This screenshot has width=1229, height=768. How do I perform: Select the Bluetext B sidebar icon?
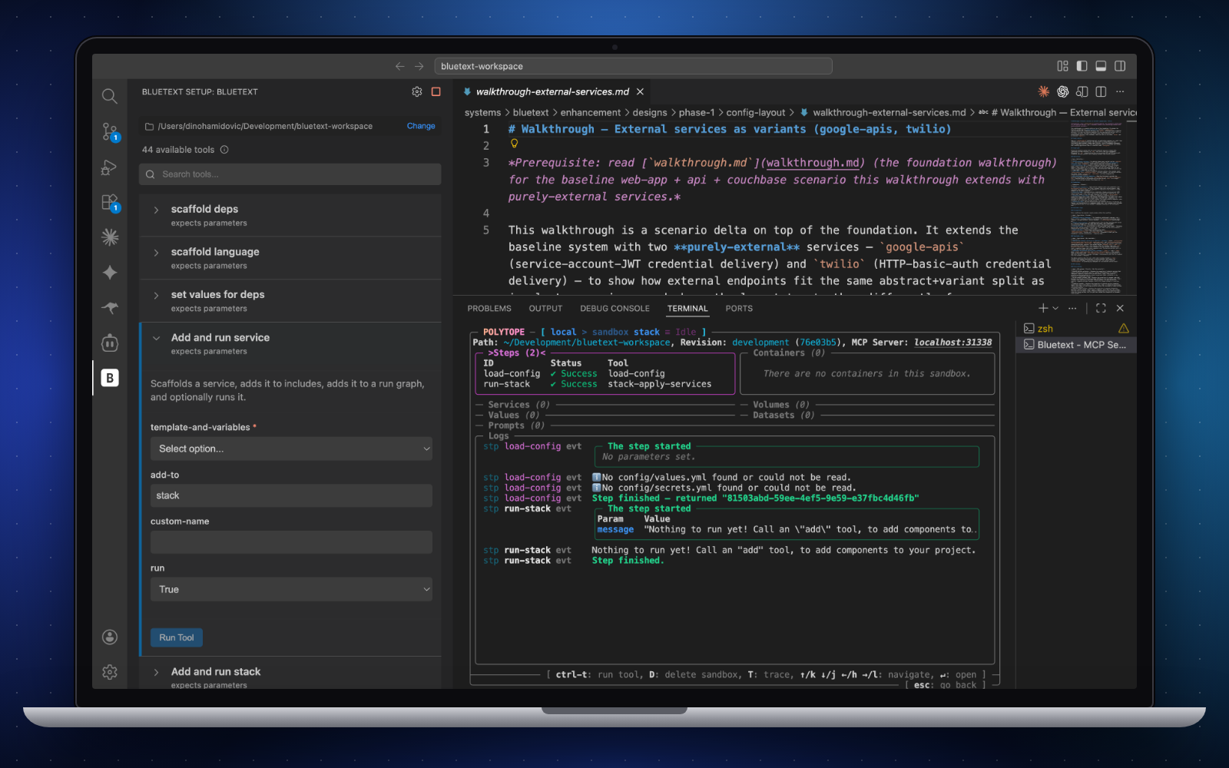click(x=110, y=378)
